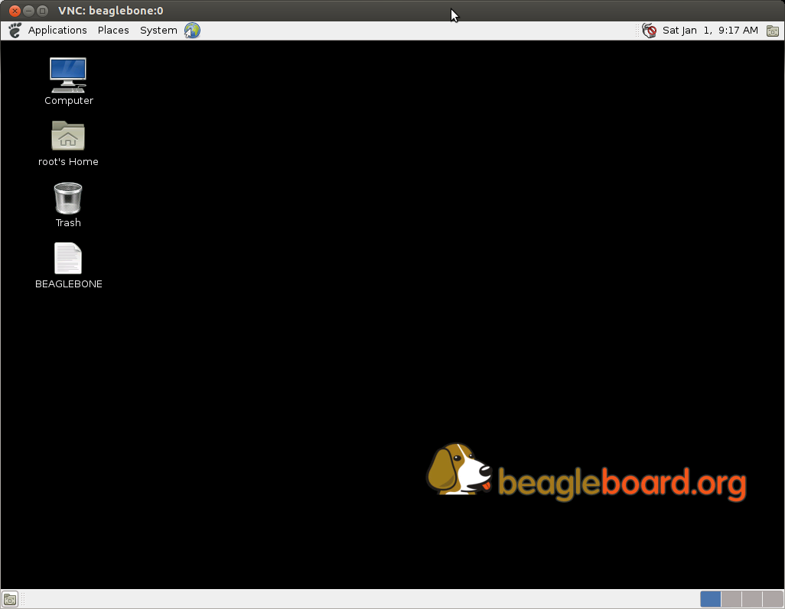
Task: Close the VNC beaglebone:0 window
Action: point(15,11)
